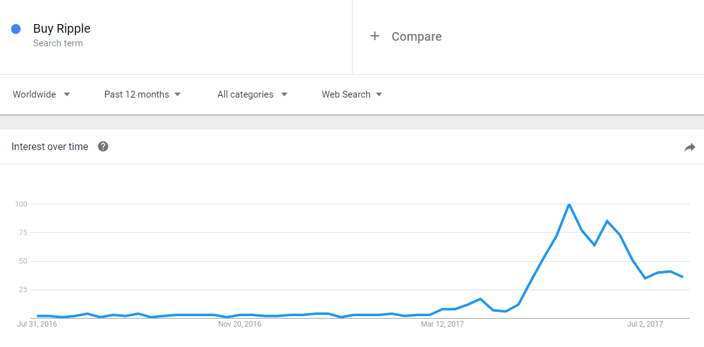Select the Jul 31, 2016 axis label

tap(37, 324)
